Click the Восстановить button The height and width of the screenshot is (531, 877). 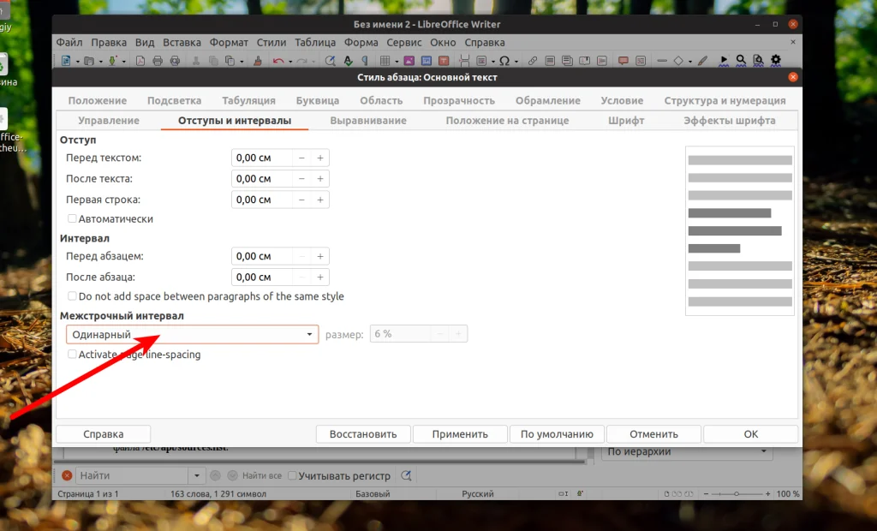coord(363,434)
